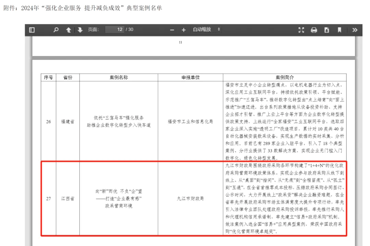
Task: Open the tools menu double-chevron
Action: coord(355,30)
